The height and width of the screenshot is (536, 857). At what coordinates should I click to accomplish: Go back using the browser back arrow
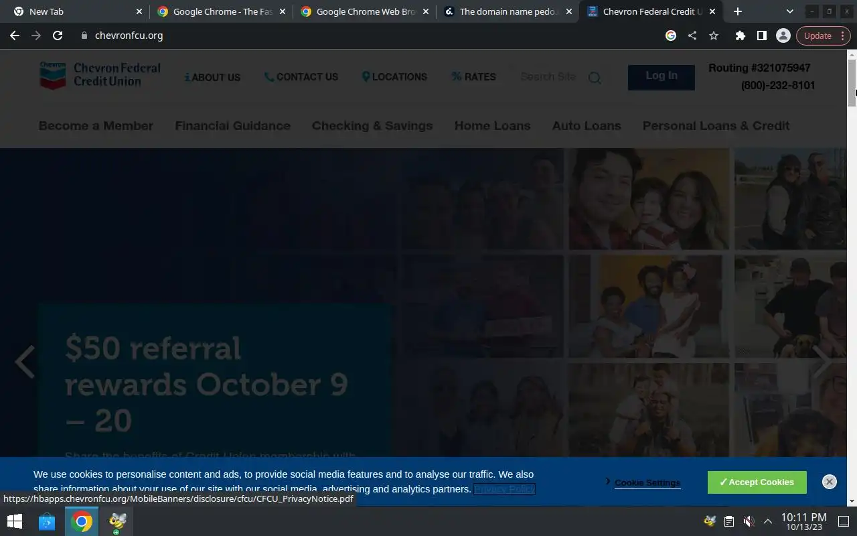coord(15,36)
